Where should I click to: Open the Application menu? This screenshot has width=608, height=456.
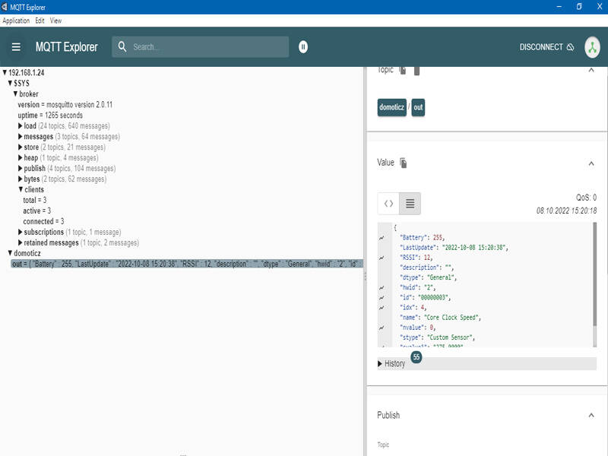[x=16, y=21]
